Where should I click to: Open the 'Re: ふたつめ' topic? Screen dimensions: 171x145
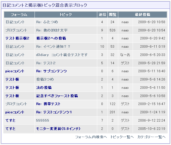coord(47,22)
